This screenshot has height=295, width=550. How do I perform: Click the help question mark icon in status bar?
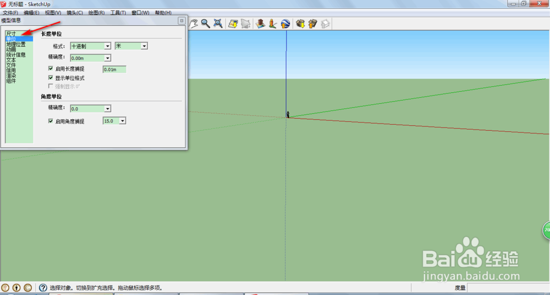[43, 288]
